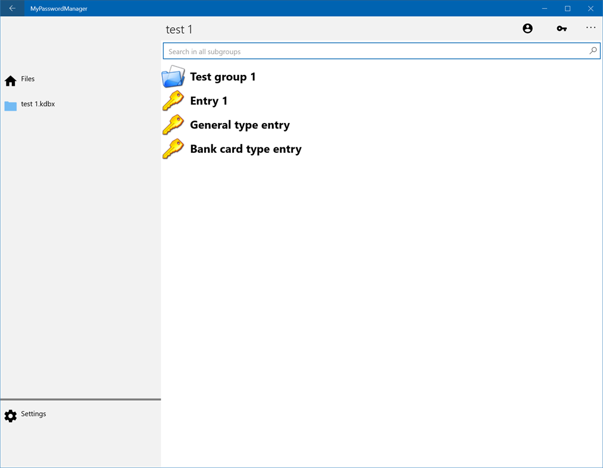This screenshot has height=468, width=603.
Task: Select the test 1.kdbx file in the sidebar
Action: 38,104
